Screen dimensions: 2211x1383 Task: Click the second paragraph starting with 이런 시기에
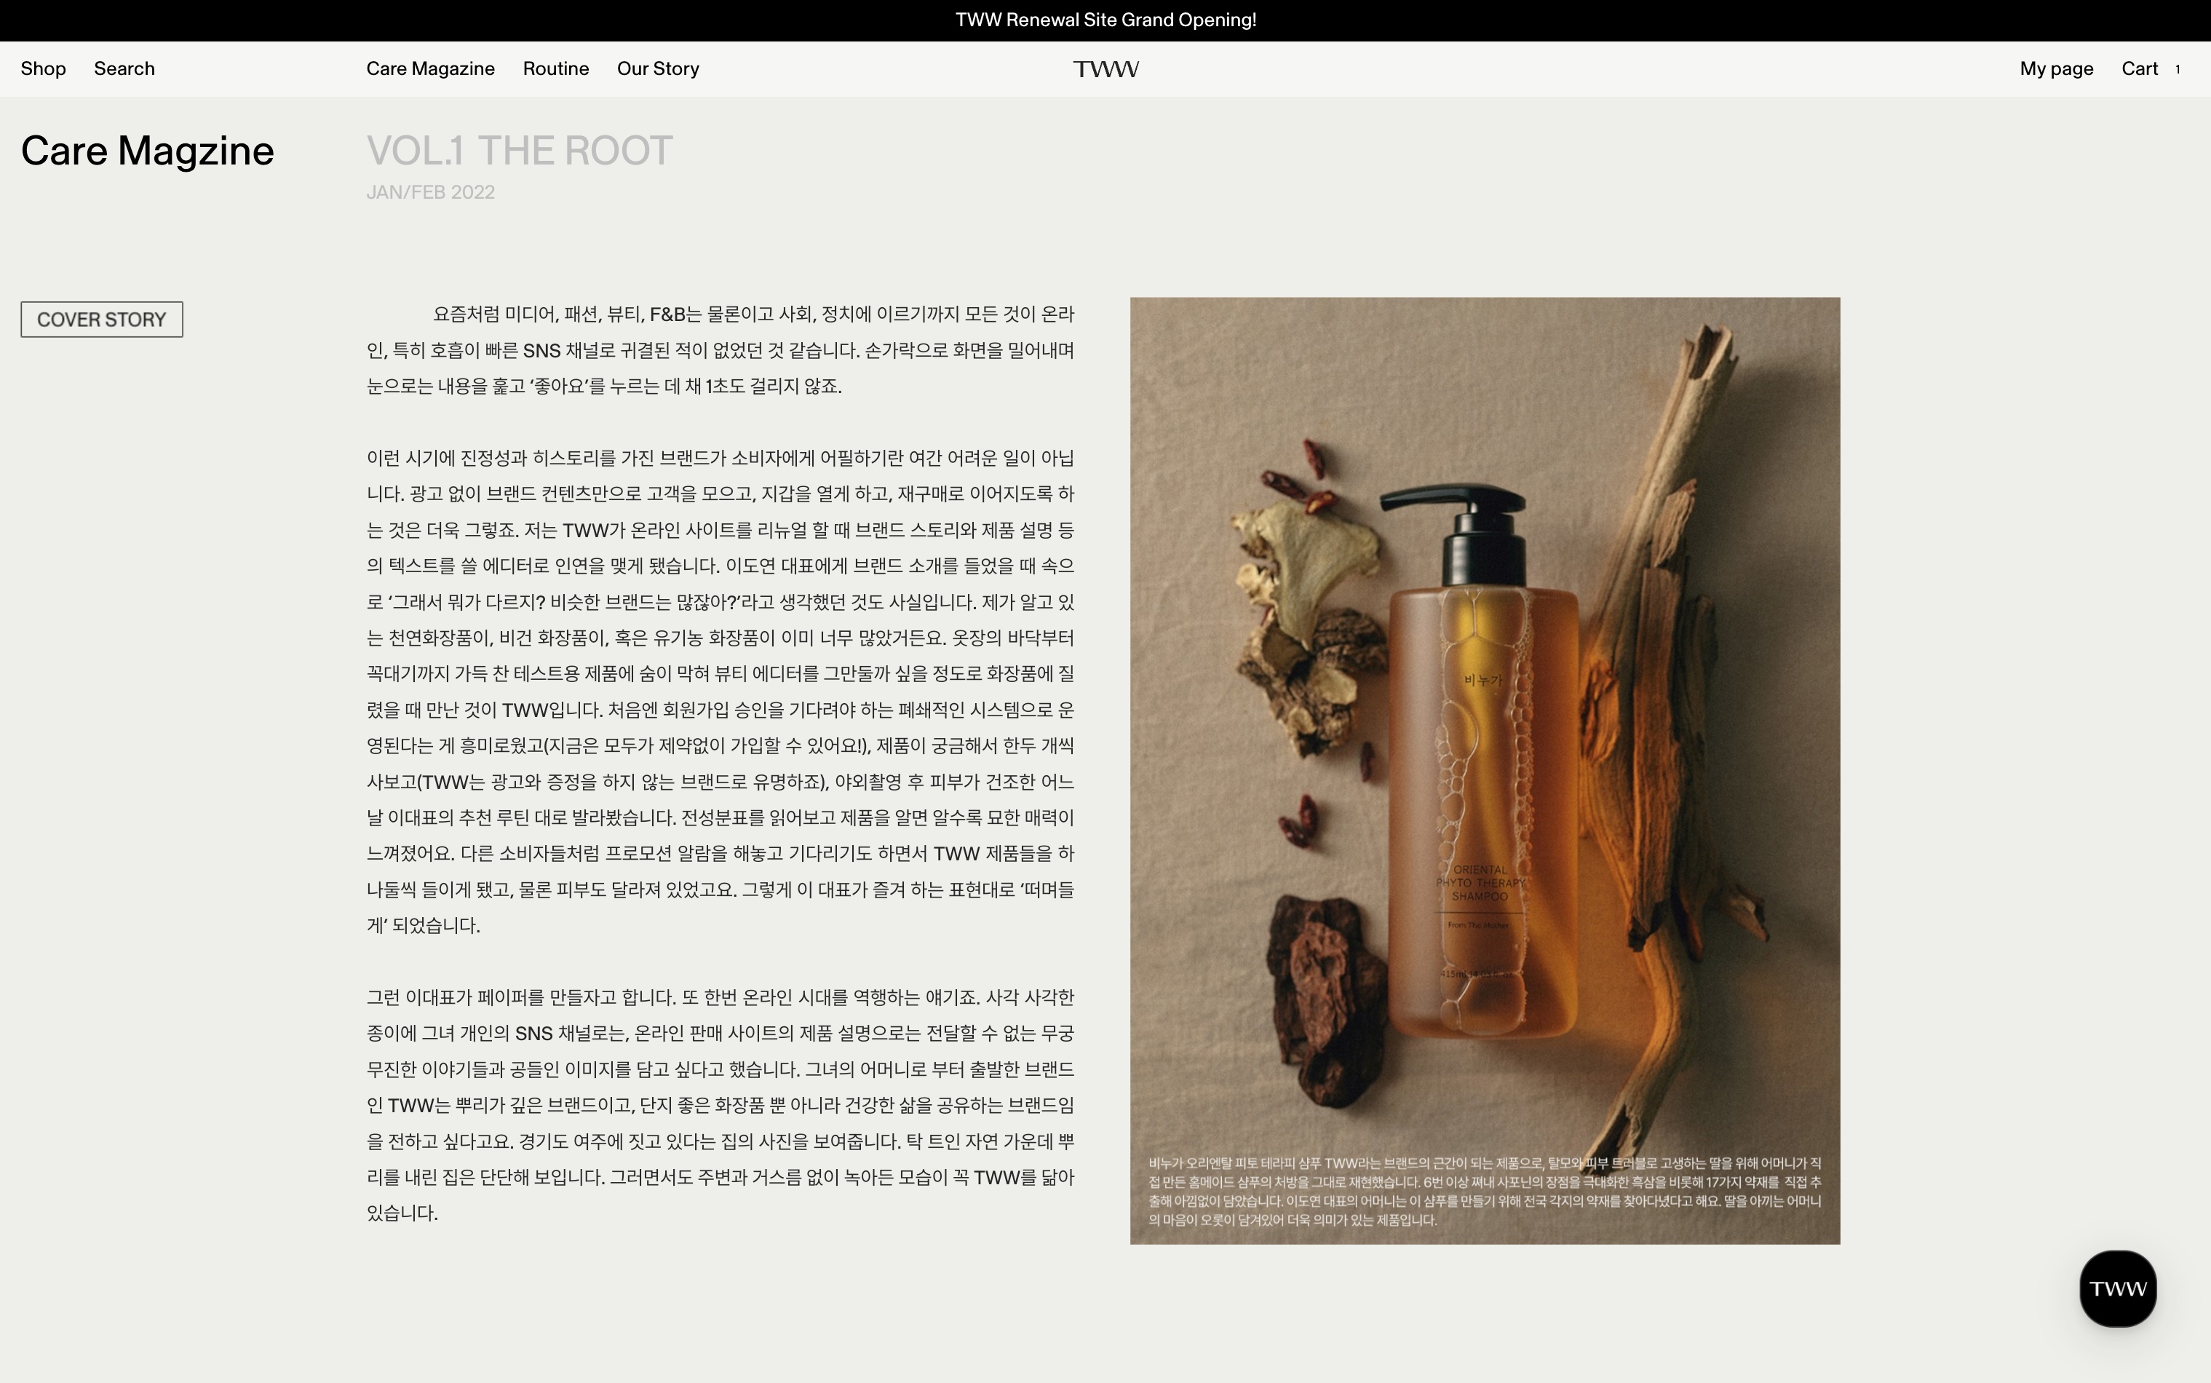[720, 691]
